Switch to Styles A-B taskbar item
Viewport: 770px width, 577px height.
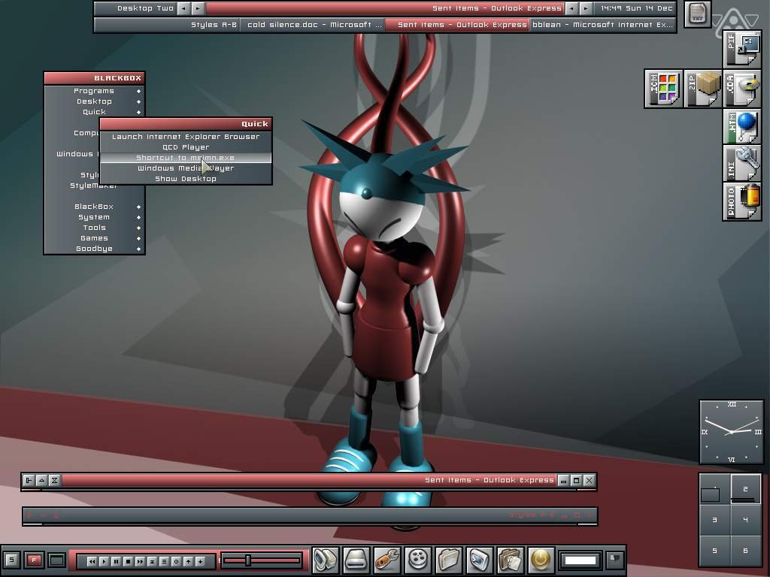pyautogui.click(x=167, y=25)
